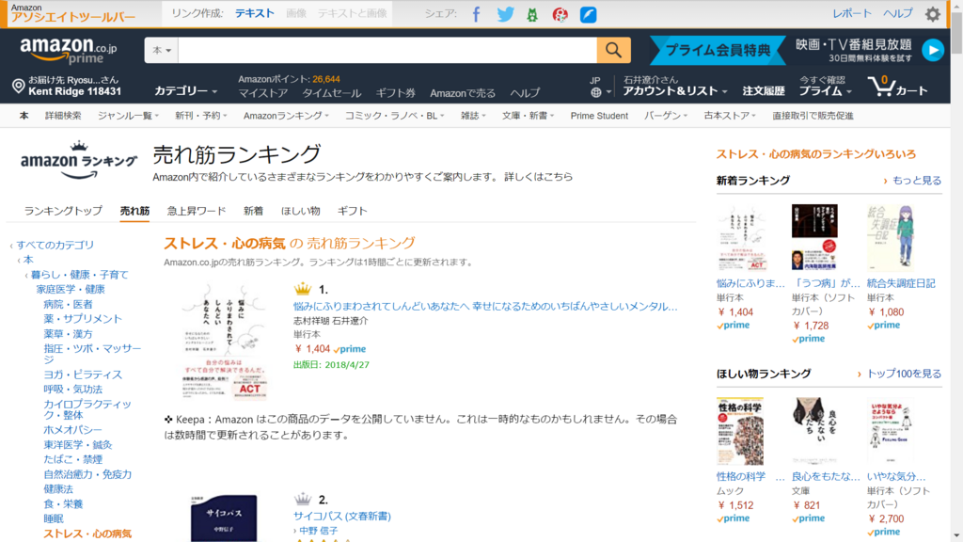Image resolution: width=963 pixels, height=542 pixels.
Task: Click 詳細検索 in book navigation
Action: pos(63,116)
